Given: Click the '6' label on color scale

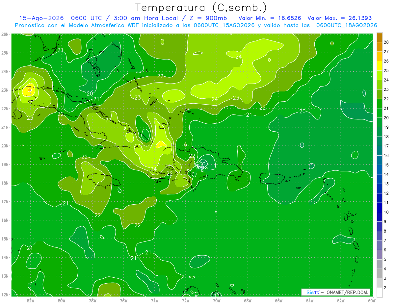Looking at the screenshot, I should click(385, 250).
